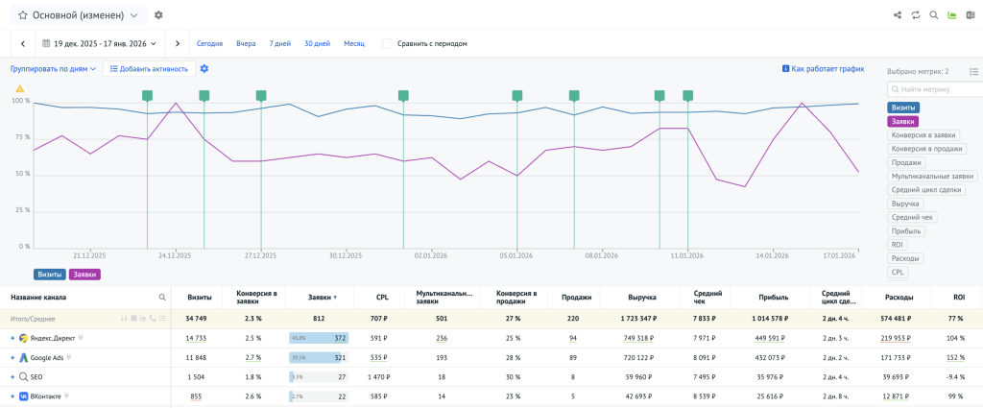Viewport: 983px width, 408px height.
Task: Export report with the Excel icon
Action: point(970,15)
